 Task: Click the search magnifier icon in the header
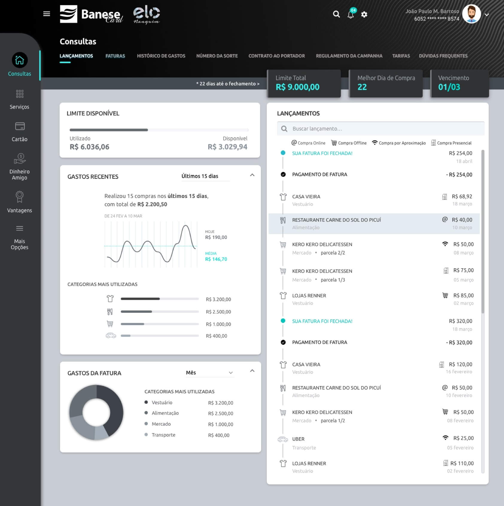coord(336,14)
